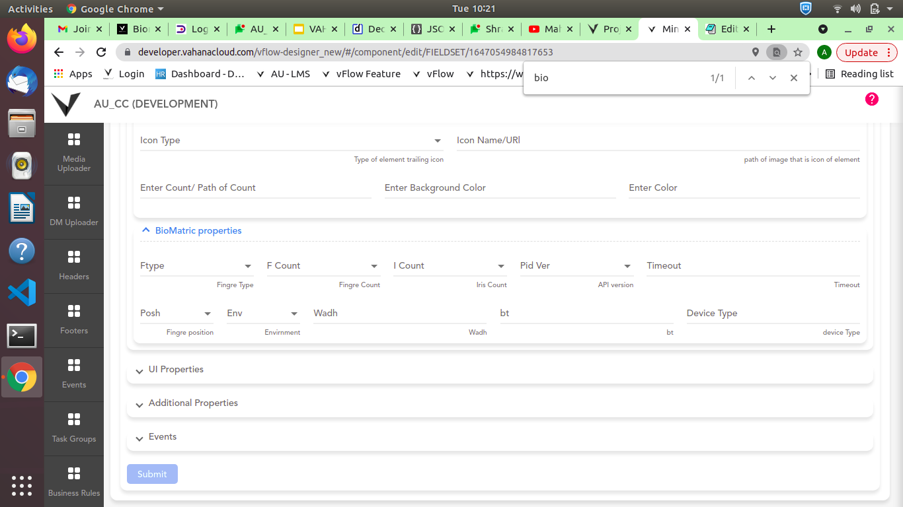This screenshot has width=903, height=507.
Task: Go to previous find result
Action: pyautogui.click(x=751, y=78)
